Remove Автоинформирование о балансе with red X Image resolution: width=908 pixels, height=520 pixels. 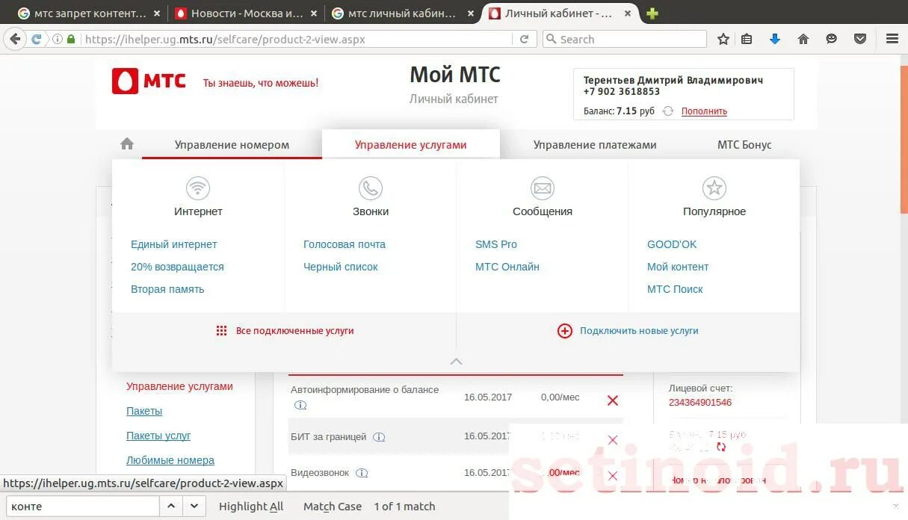(613, 400)
